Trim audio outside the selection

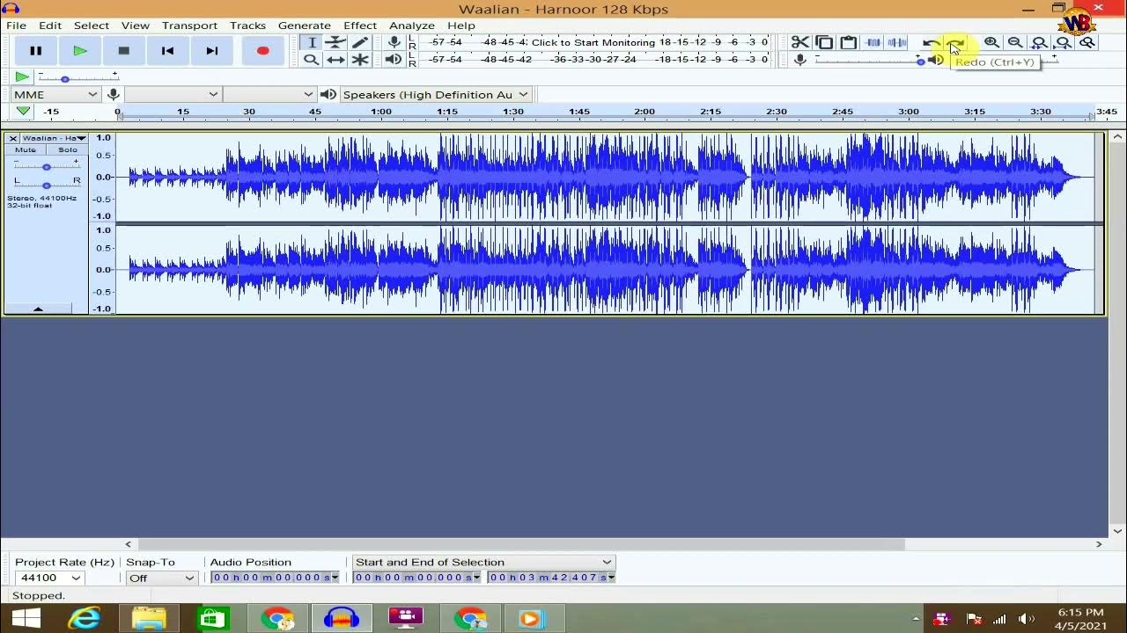coord(873,42)
